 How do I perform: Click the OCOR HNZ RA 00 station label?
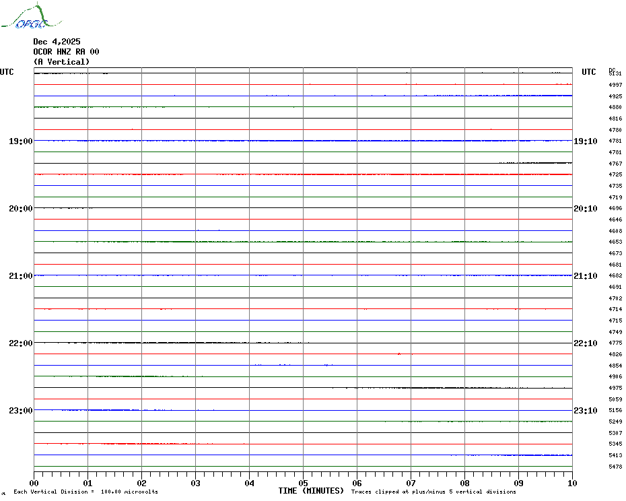point(66,52)
